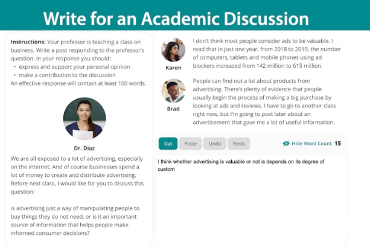The height and width of the screenshot is (244, 370).
Task: Toggle the Hide Word Count label
Action: [311, 144]
